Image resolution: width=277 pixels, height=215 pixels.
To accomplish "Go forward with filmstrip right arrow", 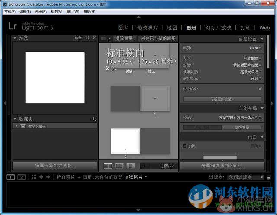I will (x=48, y=177).
